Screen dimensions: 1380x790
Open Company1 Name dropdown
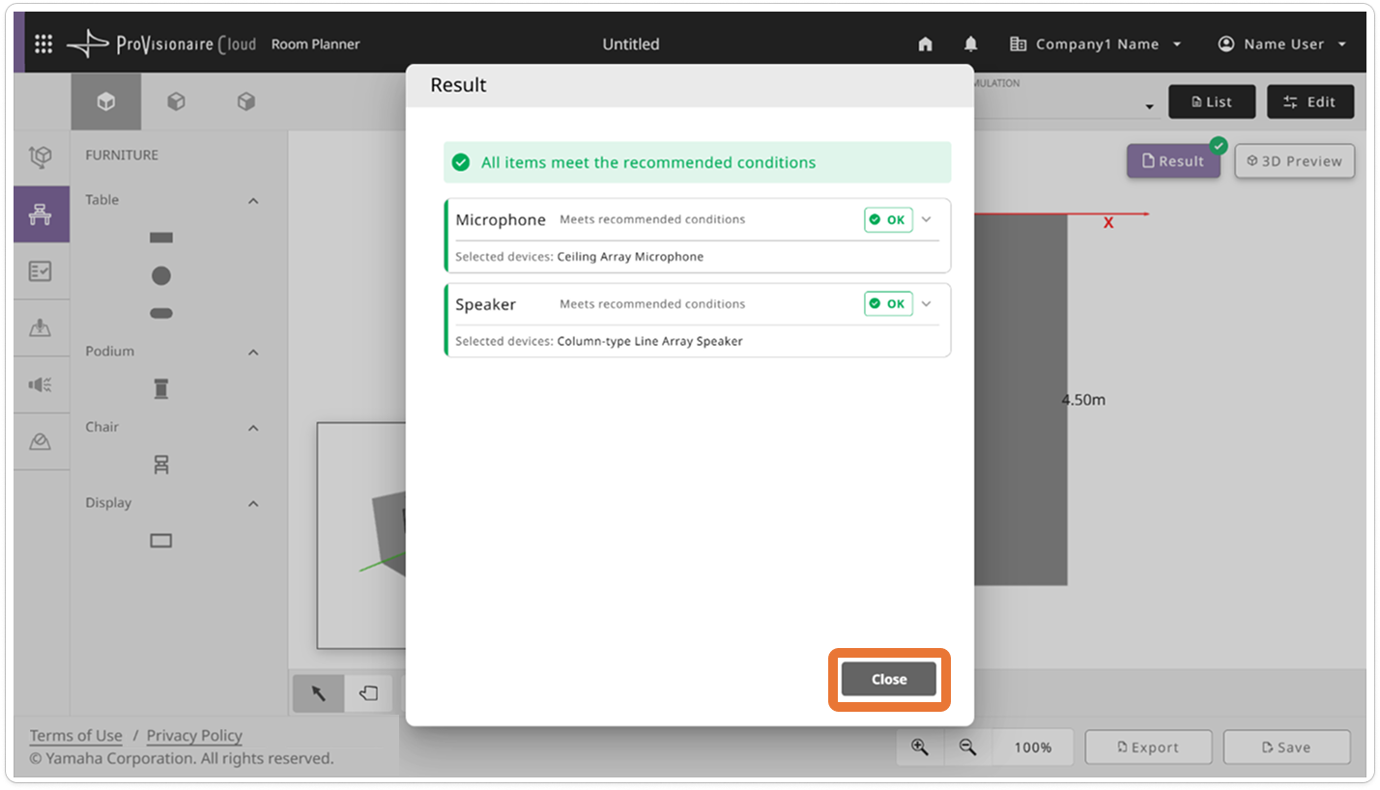click(1096, 44)
